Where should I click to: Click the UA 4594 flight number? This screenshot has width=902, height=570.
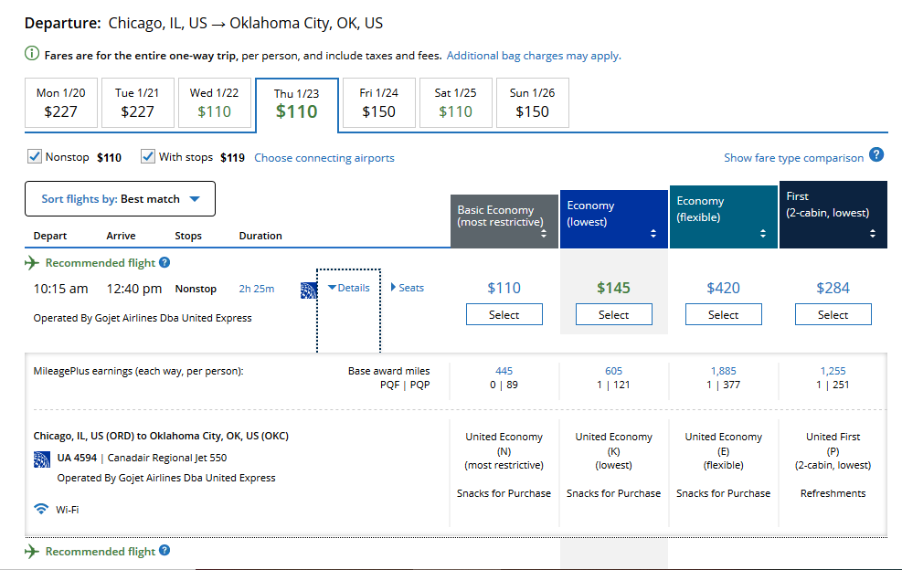coord(77,458)
